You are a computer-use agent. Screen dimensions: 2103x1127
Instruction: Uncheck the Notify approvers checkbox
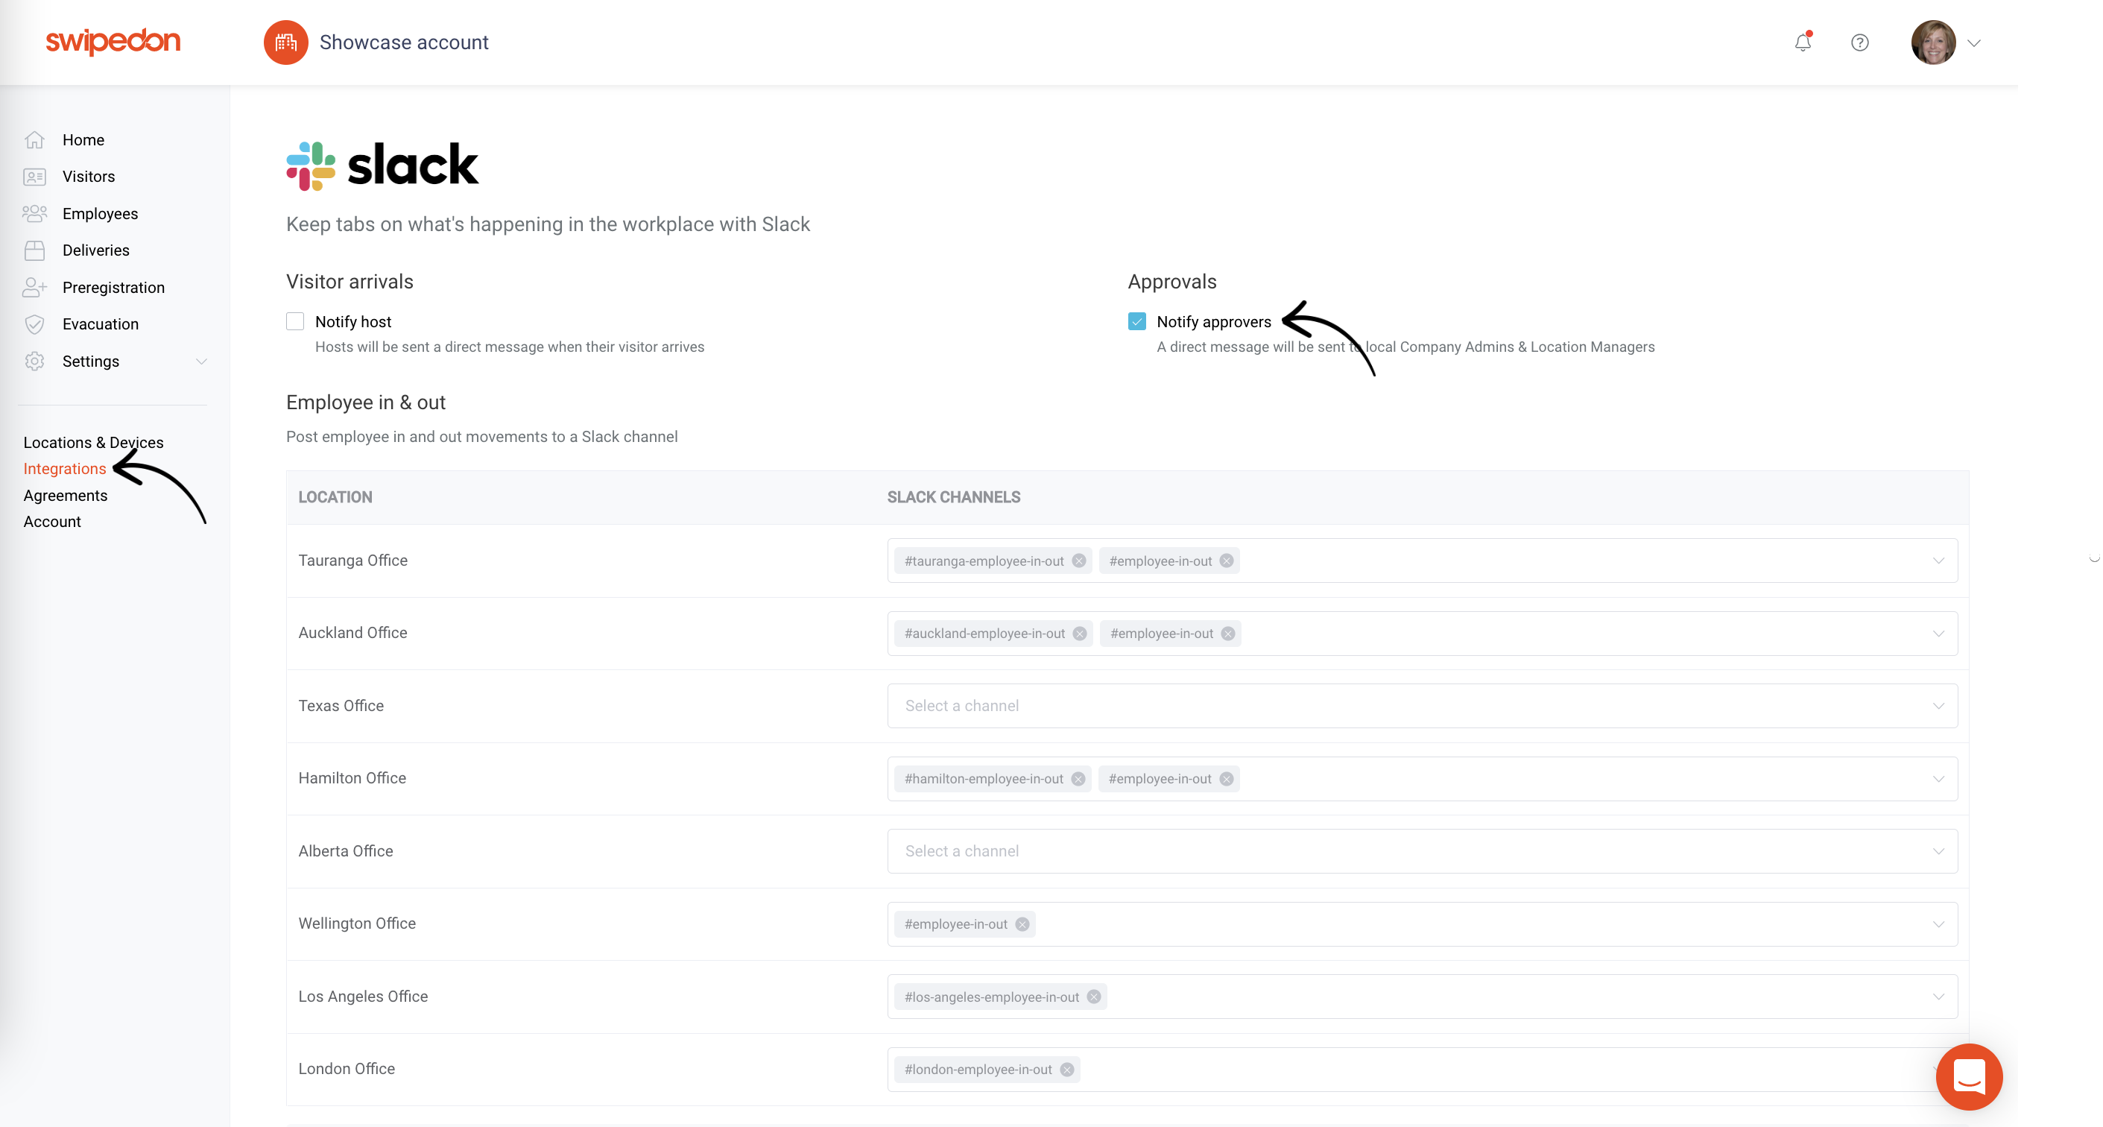[x=1137, y=321]
